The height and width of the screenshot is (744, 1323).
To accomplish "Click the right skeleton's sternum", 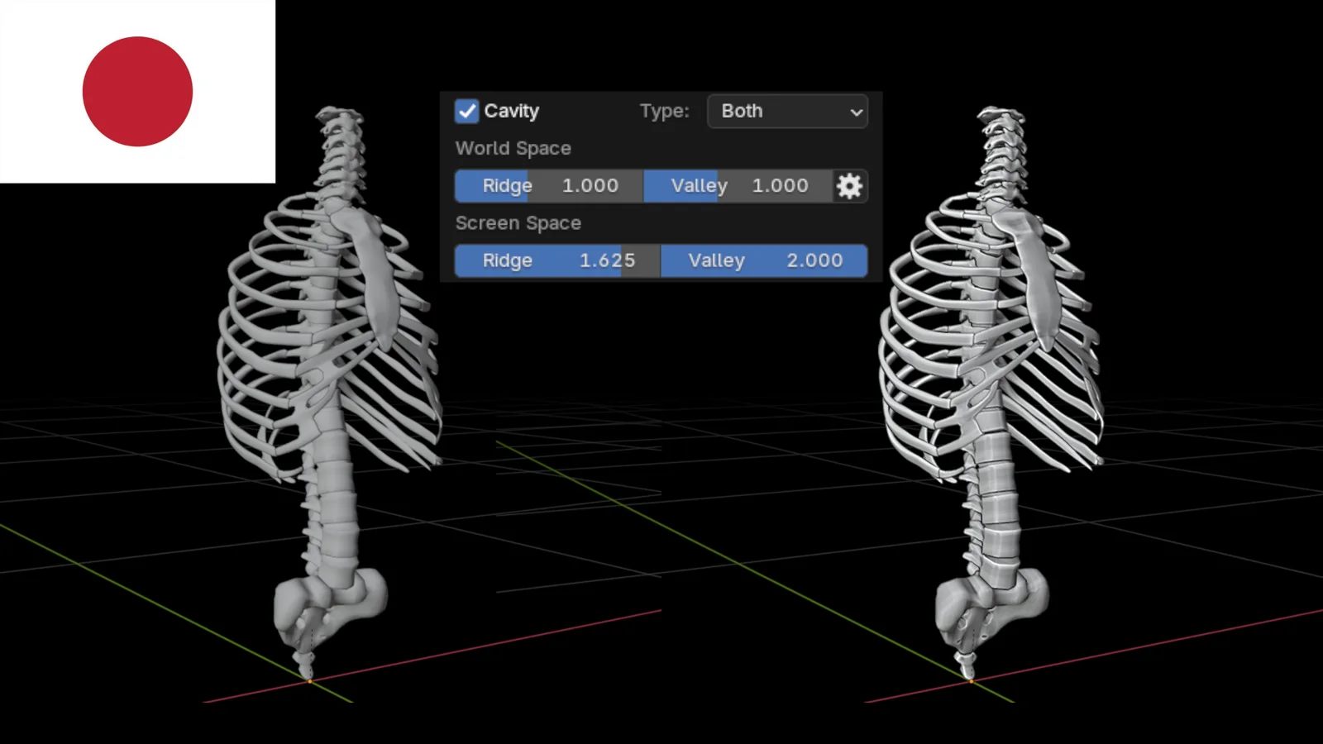I will [x=1038, y=281].
